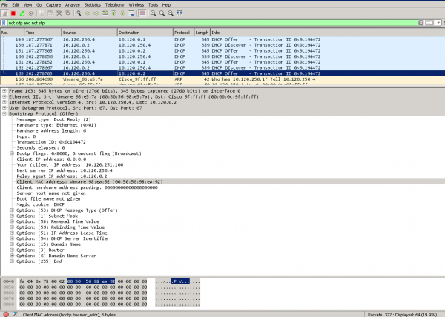
Task: Open capture options
Action: point(31,13)
